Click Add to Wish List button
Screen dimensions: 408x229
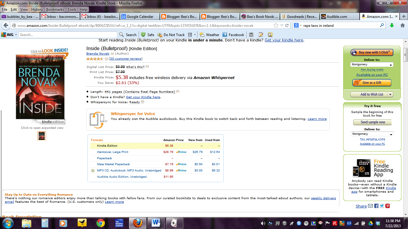[369, 94]
